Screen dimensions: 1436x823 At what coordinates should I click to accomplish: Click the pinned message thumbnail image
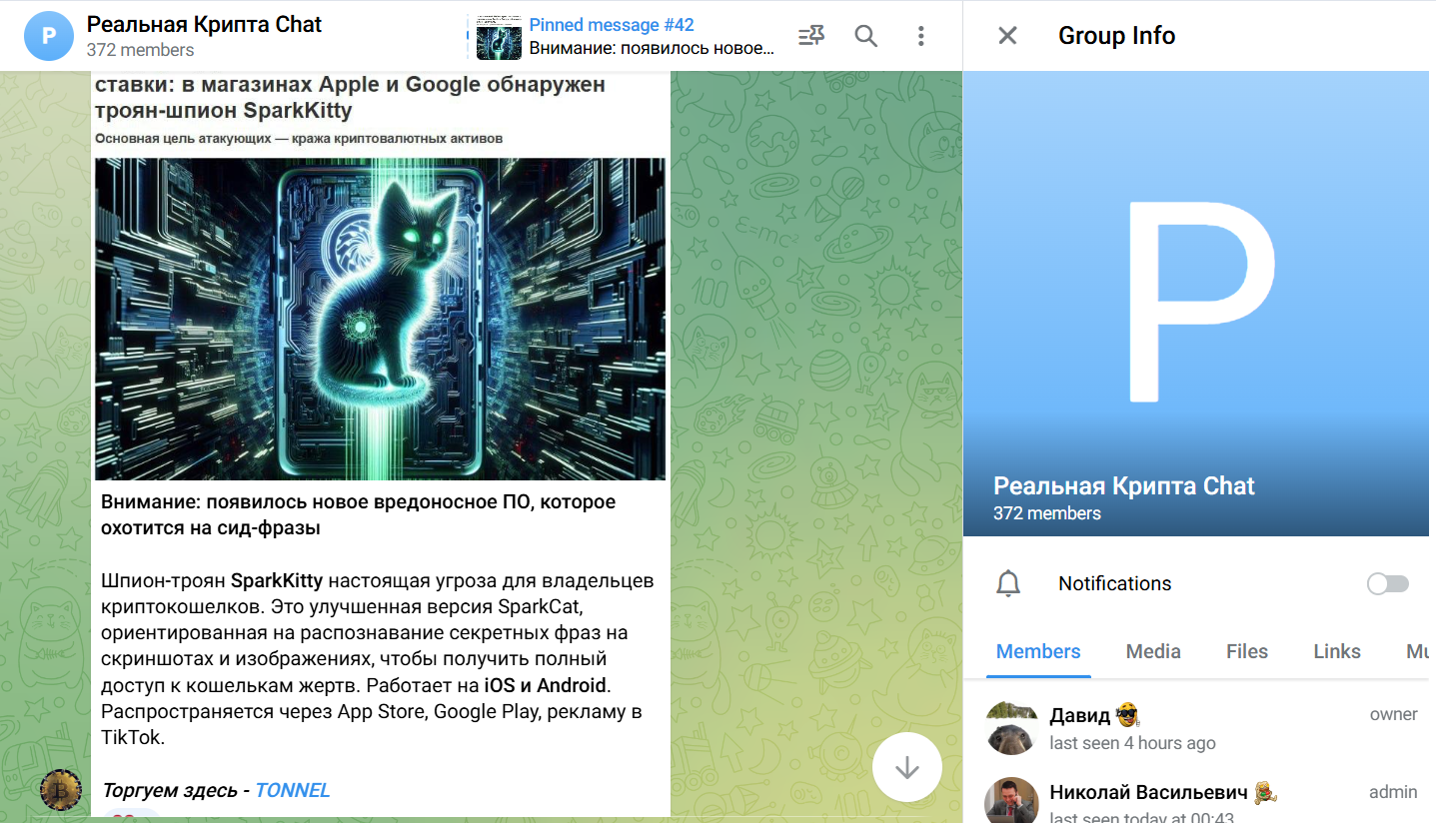pos(499,37)
